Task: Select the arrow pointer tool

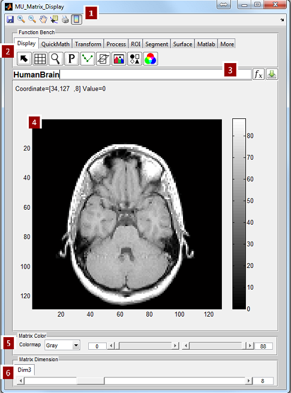Action: coord(24,59)
